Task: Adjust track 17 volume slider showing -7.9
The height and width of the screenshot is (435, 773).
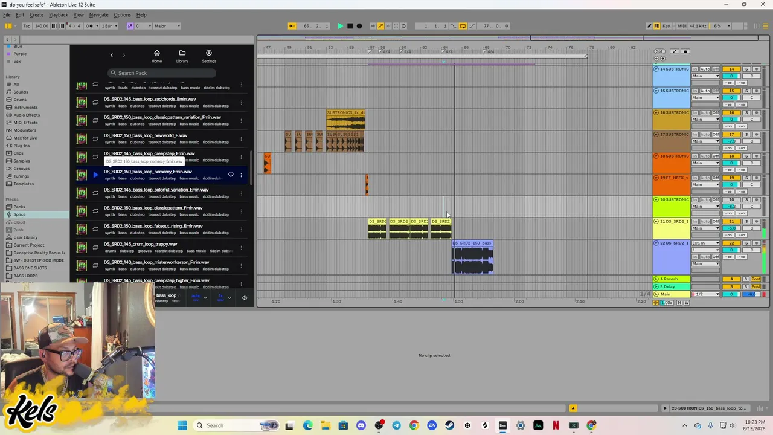Action: click(x=731, y=141)
